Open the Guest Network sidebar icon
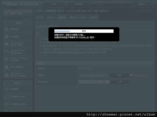The image size is (157, 117). pos(7,36)
